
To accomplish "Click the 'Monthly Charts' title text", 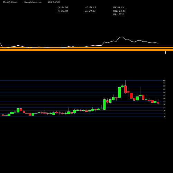I will point(10,2).
